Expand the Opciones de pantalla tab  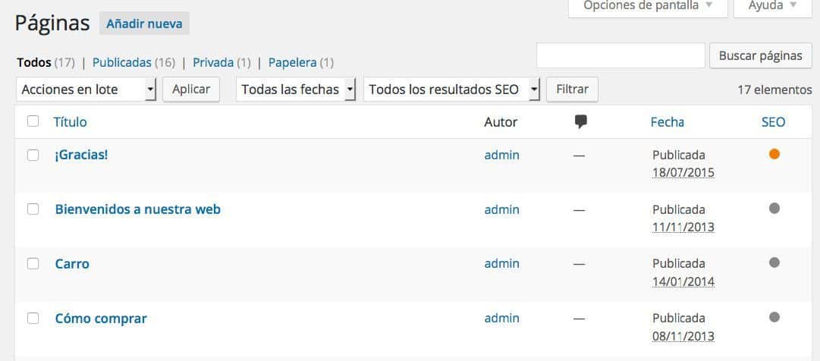[648, 6]
